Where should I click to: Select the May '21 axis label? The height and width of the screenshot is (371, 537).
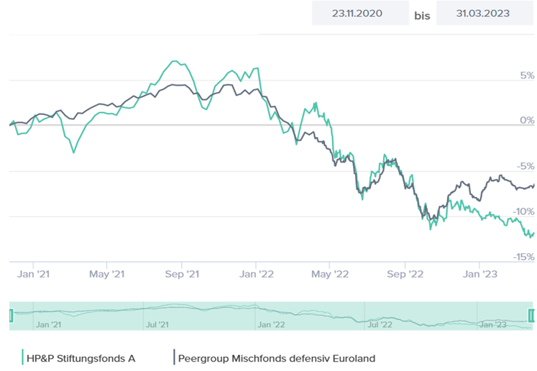[107, 273]
